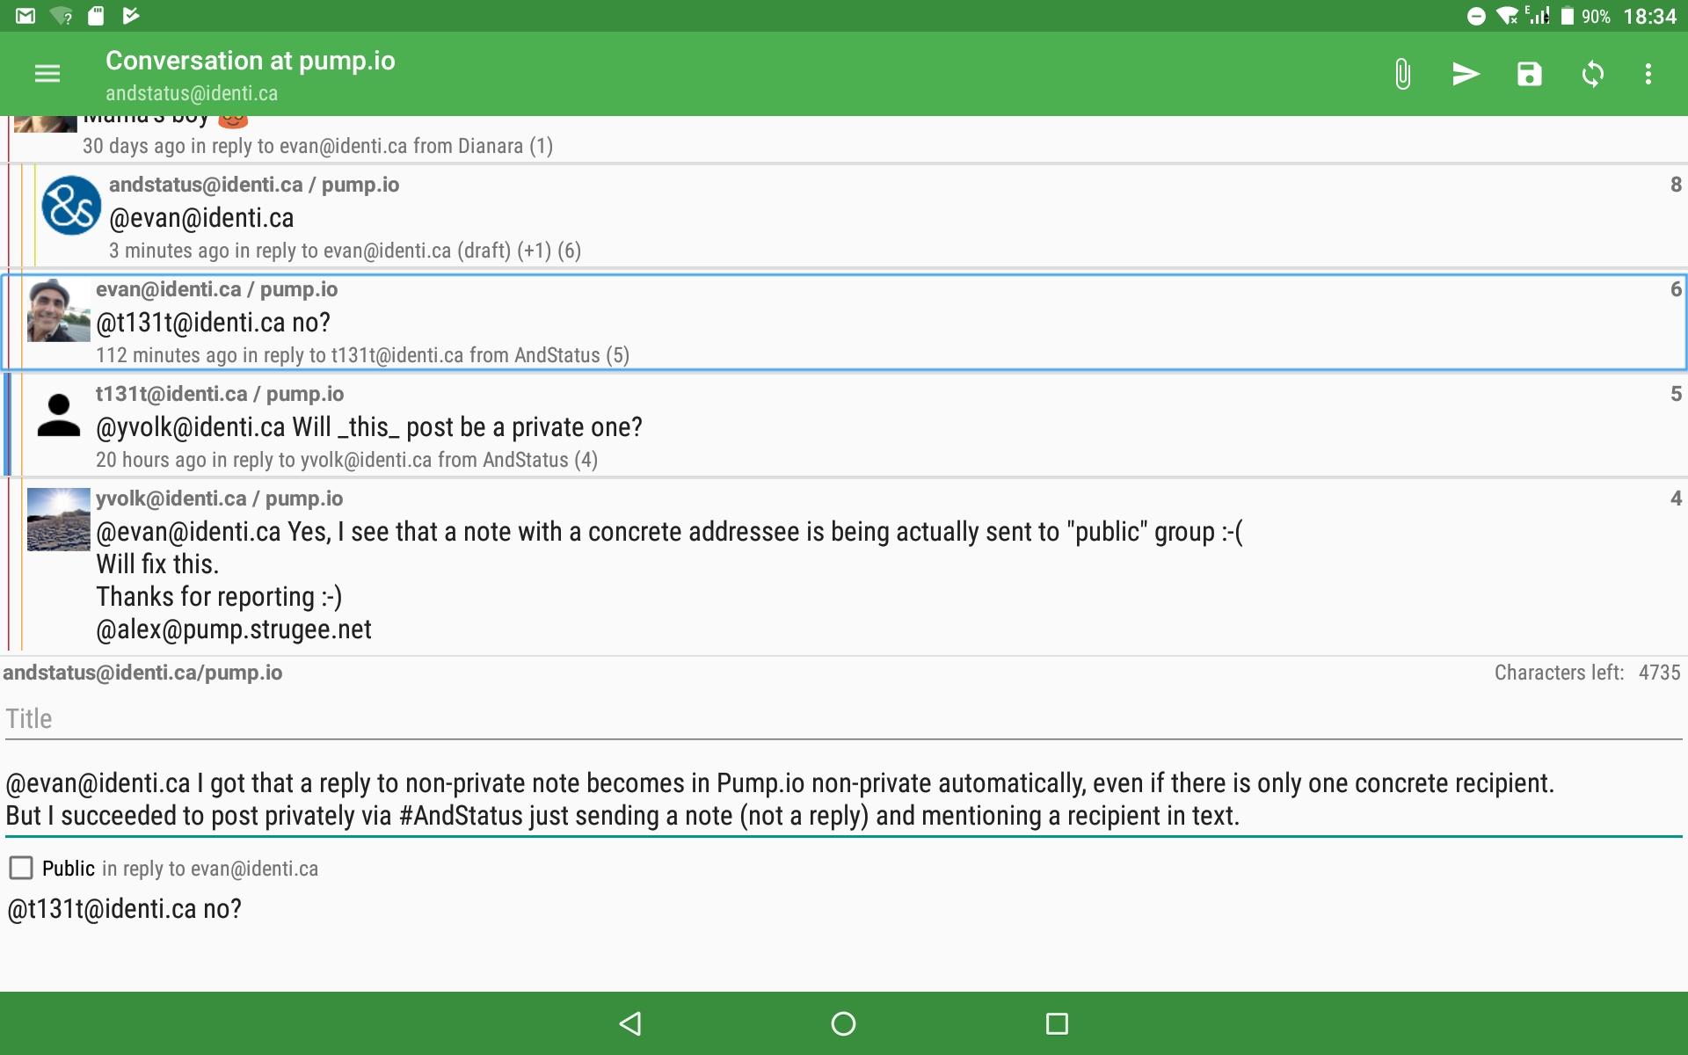Open the three-dot overflow menu
This screenshot has width=1688, height=1055.
(x=1648, y=74)
